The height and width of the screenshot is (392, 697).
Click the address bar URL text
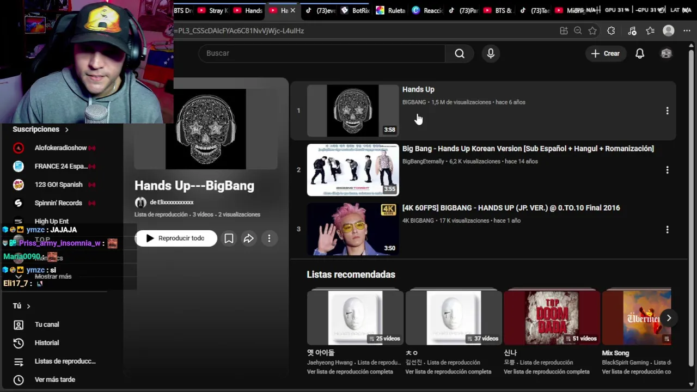point(240,31)
